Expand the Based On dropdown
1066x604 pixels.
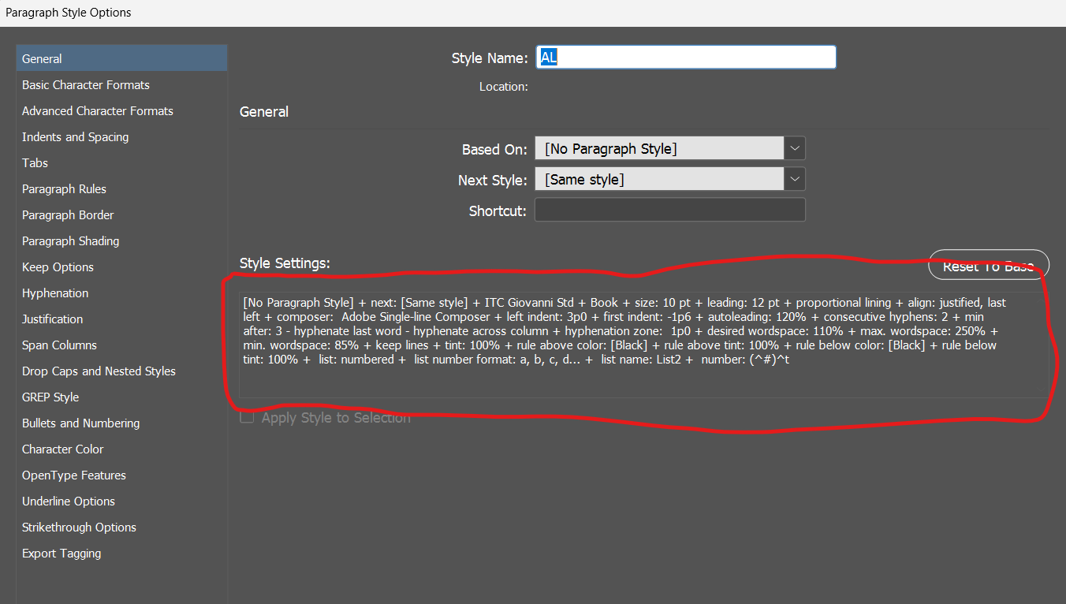(795, 147)
